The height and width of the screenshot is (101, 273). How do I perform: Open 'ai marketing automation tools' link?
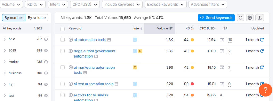tap(94, 70)
